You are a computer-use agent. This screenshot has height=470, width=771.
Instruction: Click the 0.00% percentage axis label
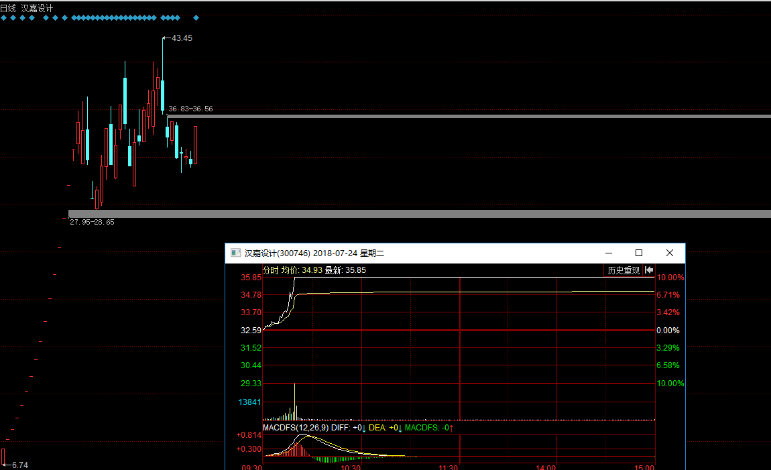[x=668, y=331]
